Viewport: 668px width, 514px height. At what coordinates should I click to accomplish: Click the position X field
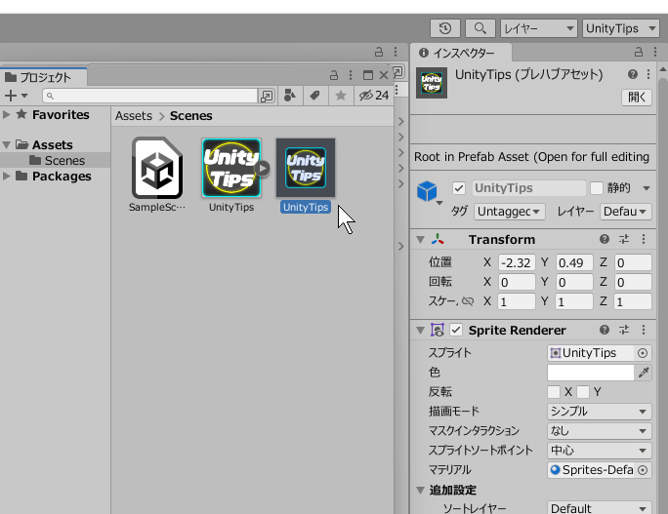click(x=517, y=262)
